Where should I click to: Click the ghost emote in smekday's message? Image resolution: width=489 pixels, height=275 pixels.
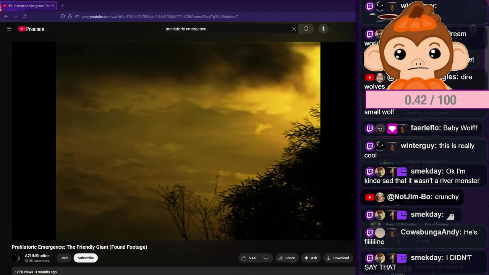[x=451, y=217]
